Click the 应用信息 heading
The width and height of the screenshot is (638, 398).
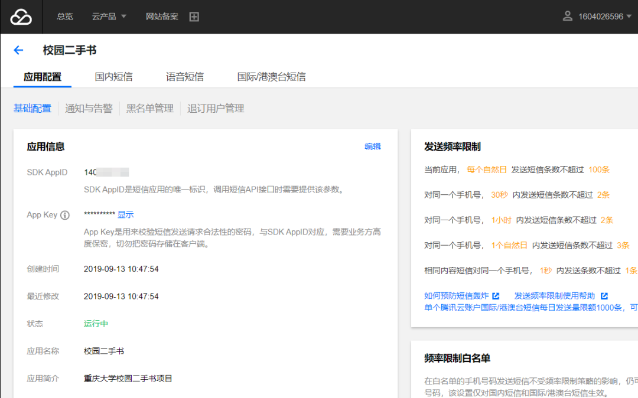[x=45, y=146]
